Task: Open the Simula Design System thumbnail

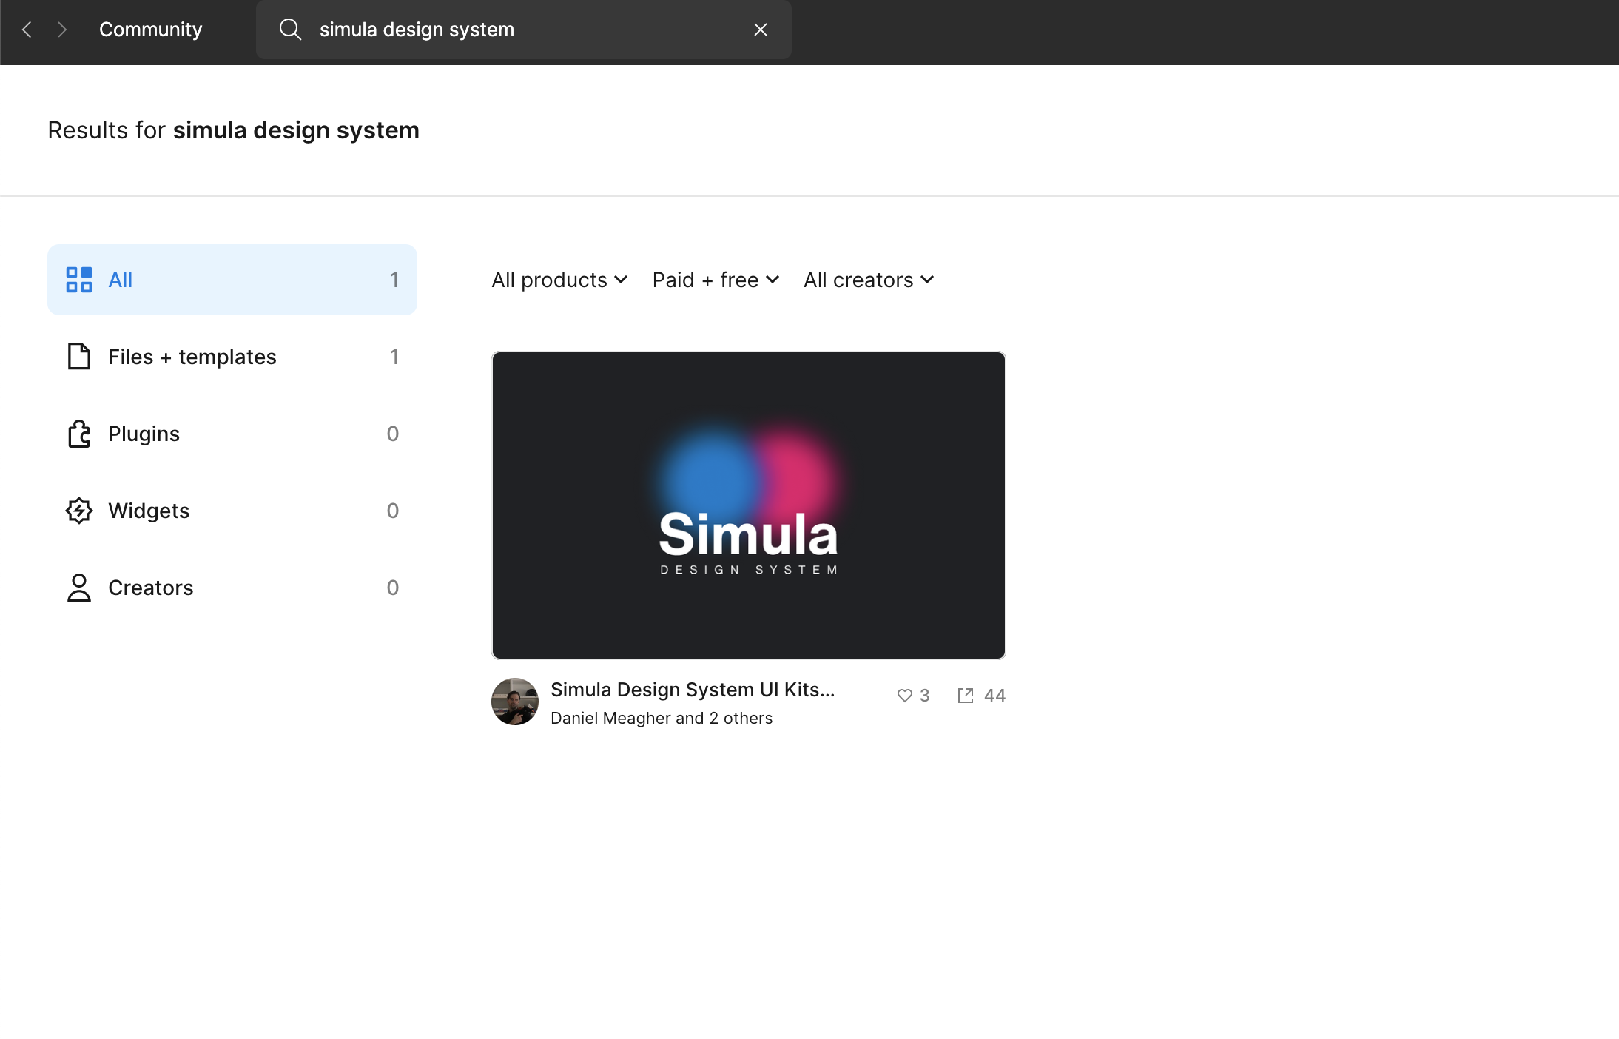Action: coord(748,505)
